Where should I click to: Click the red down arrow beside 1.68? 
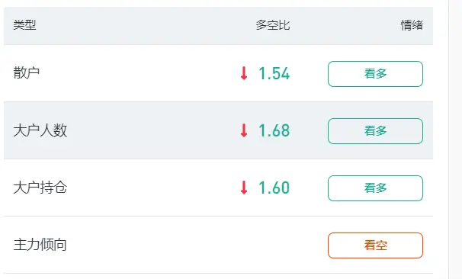[244, 130]
